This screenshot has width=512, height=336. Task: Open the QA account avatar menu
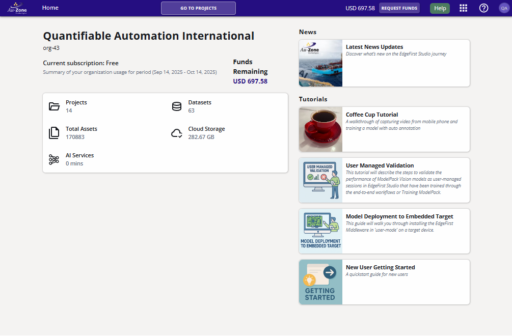click(503, 8)
